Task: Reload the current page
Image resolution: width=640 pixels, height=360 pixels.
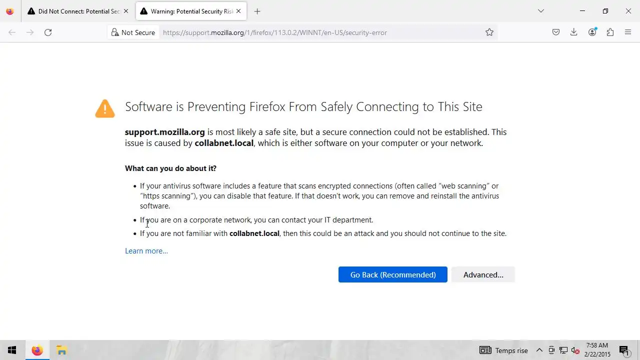Action: coord(48,32)
